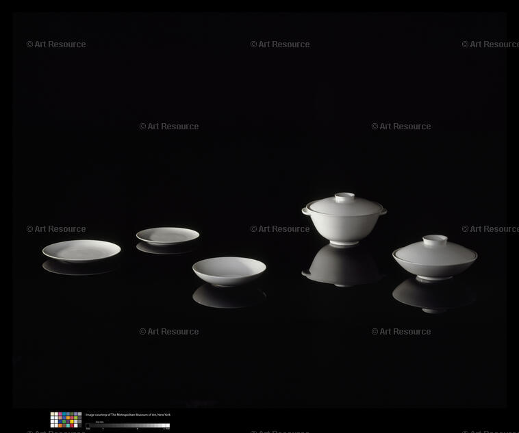The width and height of the screenshot is (519, 433).
Task: Click the Metropolitan Museum of Art courtesy caption
Action: click(x=128, y=415)
